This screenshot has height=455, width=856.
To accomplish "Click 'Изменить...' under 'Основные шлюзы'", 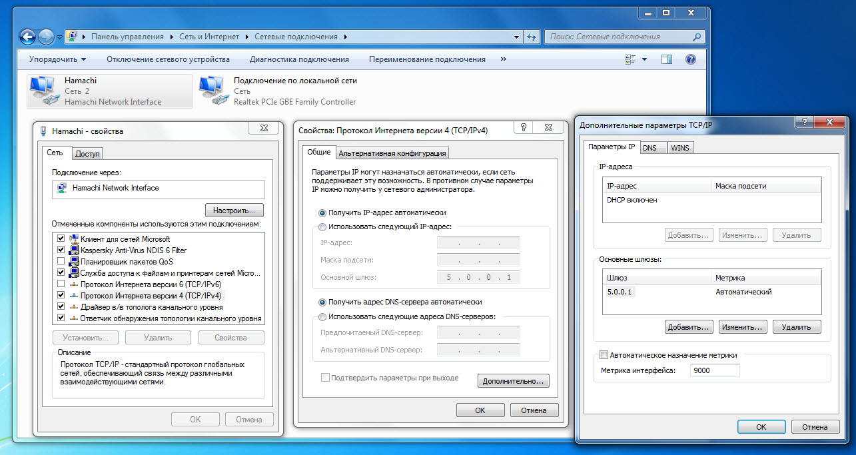I will pyautogui.click(x=743, y=327).
